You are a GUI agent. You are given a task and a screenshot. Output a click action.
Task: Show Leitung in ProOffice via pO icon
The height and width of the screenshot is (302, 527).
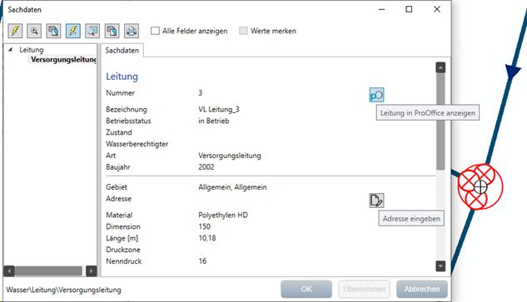(376, 95)
